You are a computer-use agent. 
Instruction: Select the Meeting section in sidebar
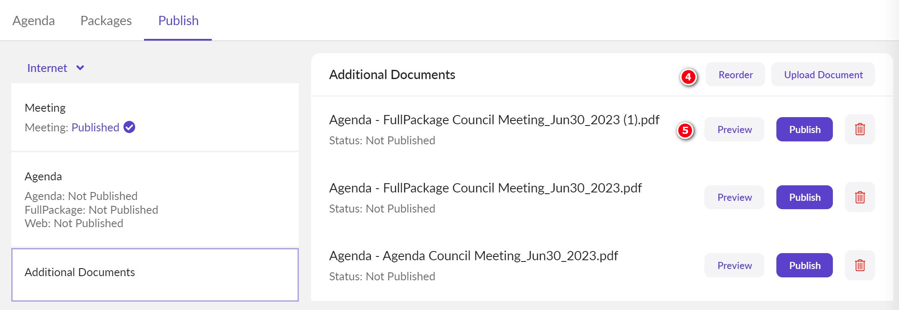click(45, 108)
